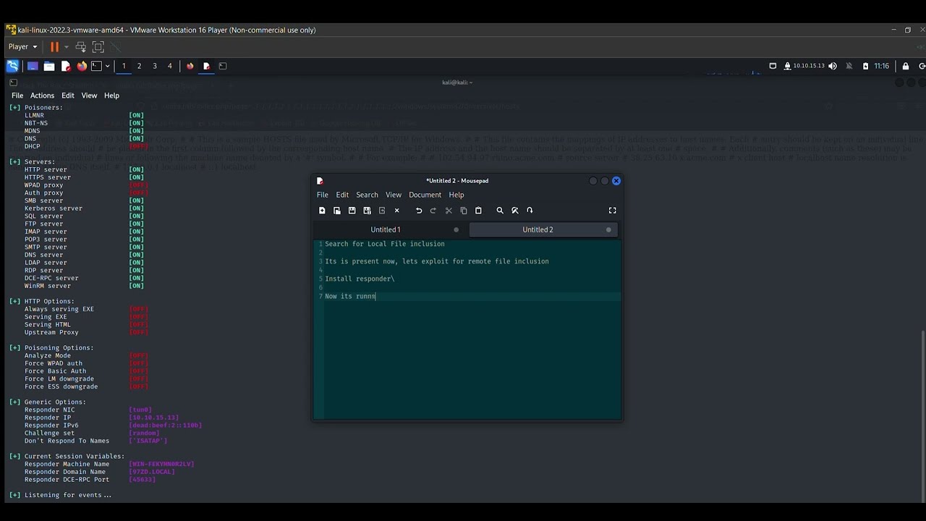The image size is (926, 521).
Task: Open Mousepad's Help menu
Action: pyautogui.click(x=456, y=195)
